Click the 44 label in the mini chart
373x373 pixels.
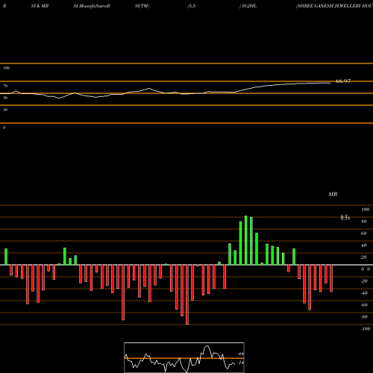(x=240, y=354)
